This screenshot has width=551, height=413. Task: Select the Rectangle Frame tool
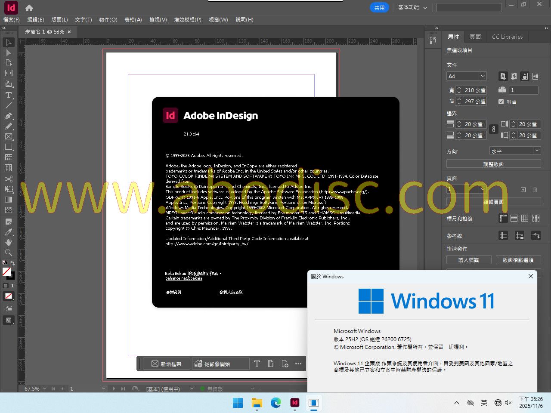pos(9,137)
